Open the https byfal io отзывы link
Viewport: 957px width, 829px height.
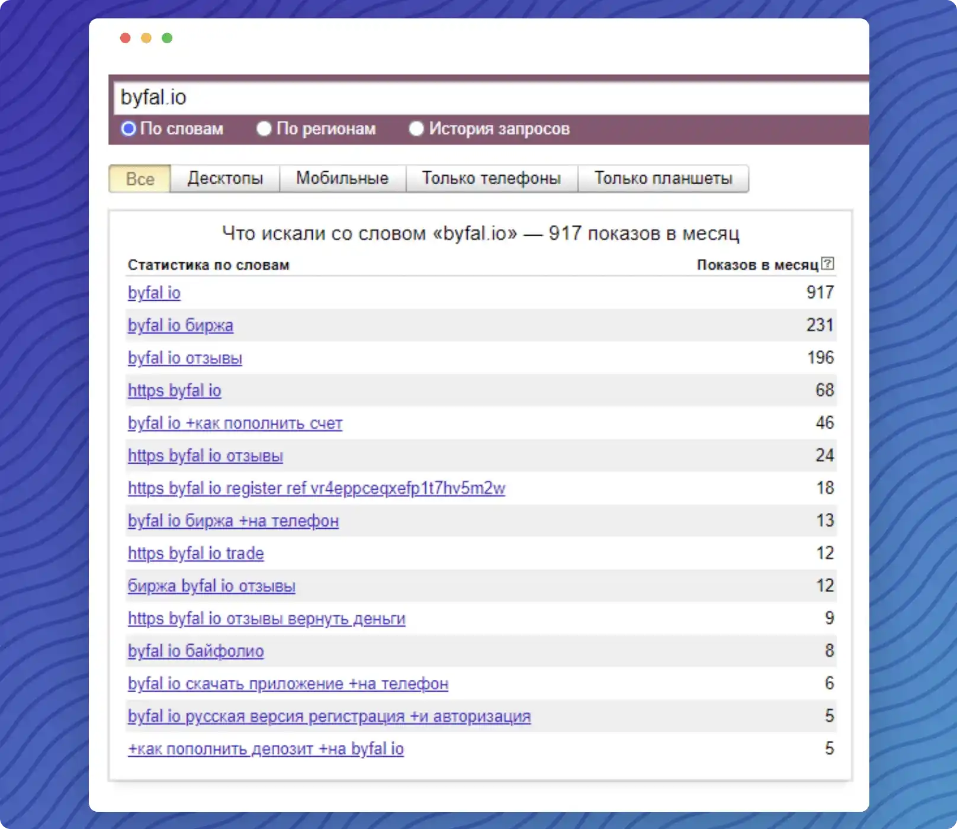[205, 456]
